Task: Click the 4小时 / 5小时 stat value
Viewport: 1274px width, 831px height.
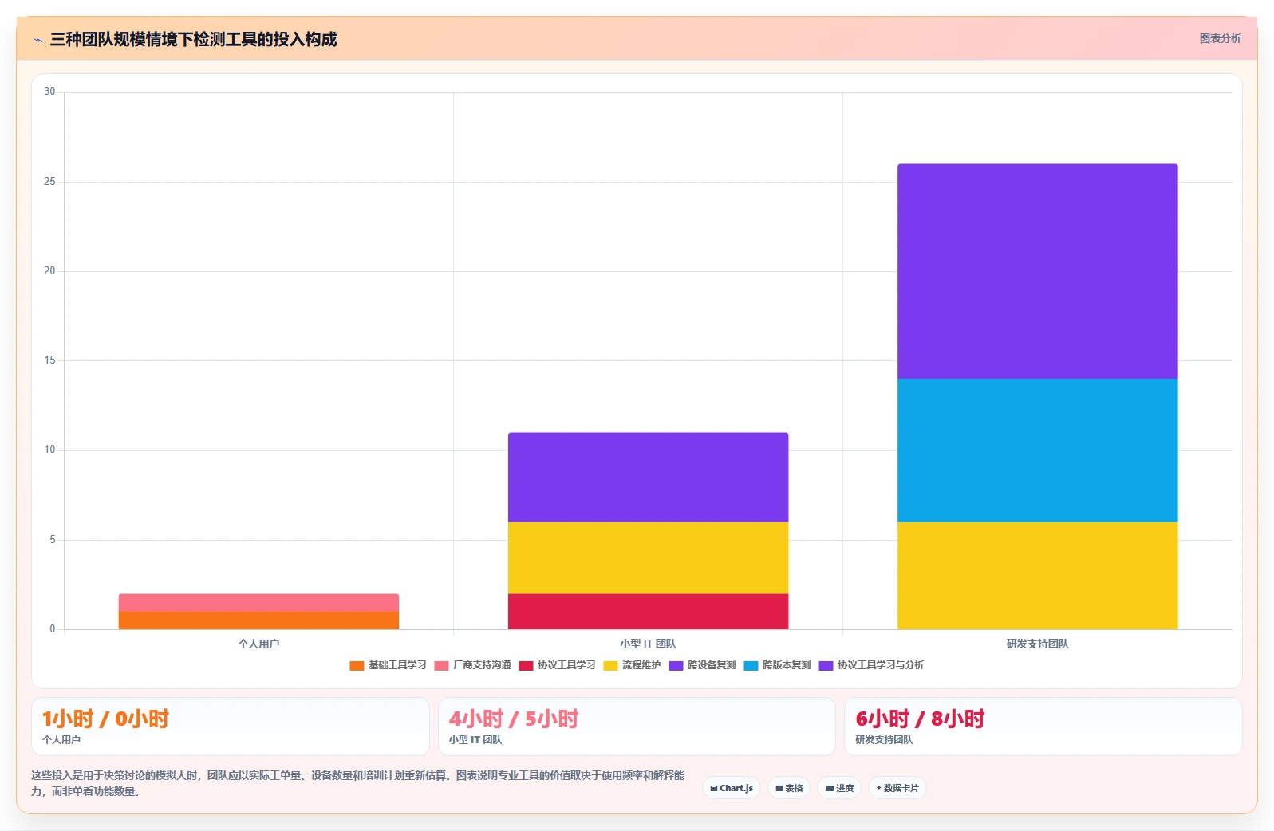Action: (x=514, y=719)
